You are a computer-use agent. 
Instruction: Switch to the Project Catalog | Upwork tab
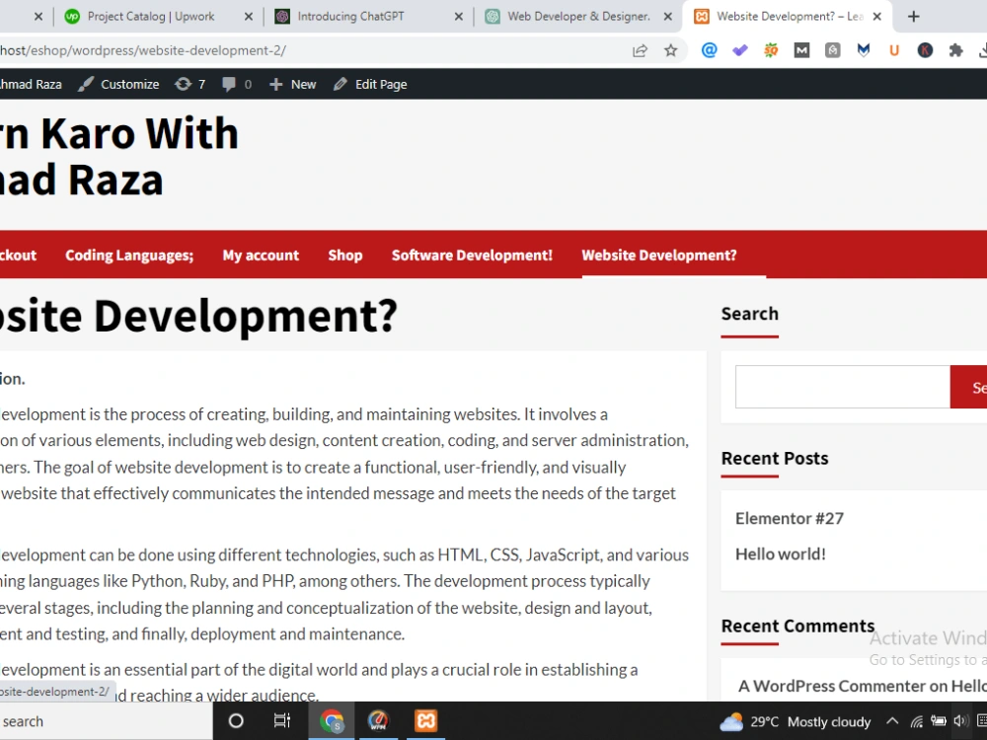[151, 17]
